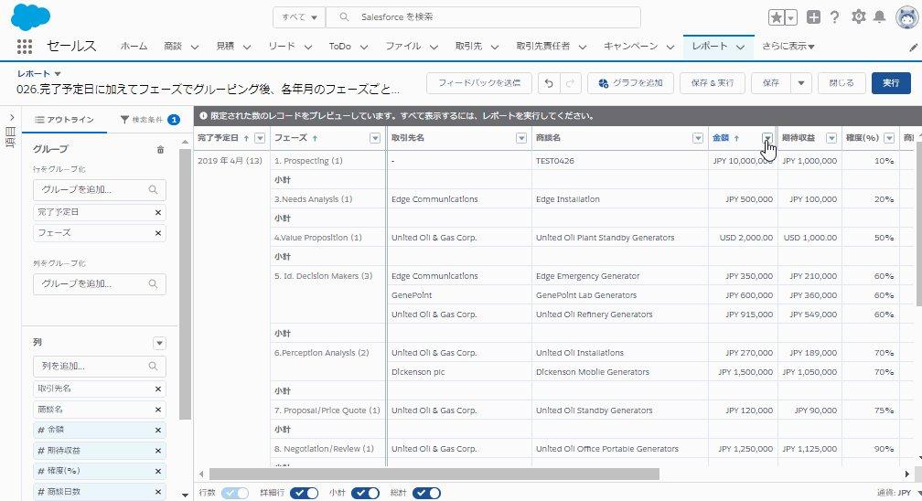This screenshot has width=922, height=501.
Task: Open the favorites list dropdown arrow
Action: click(791, 17)
